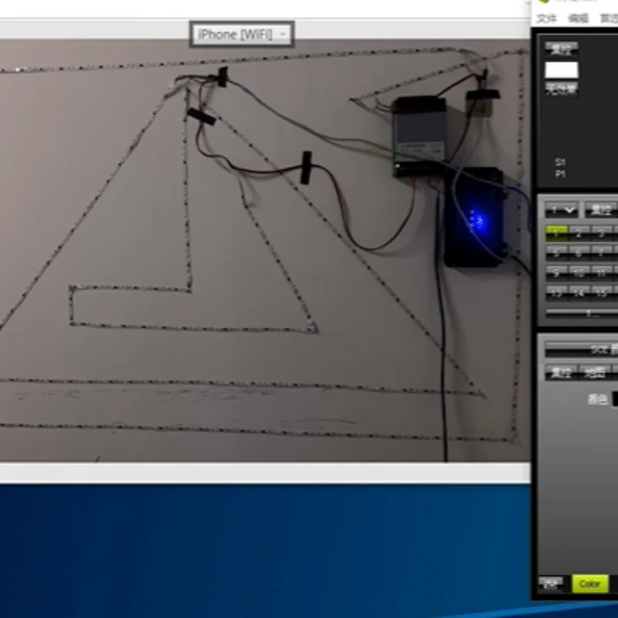Toggle the highlighted pad cell 1 off
Viewport: 618px width, 618px height.
pyautogui.click(x=556, y=233)
